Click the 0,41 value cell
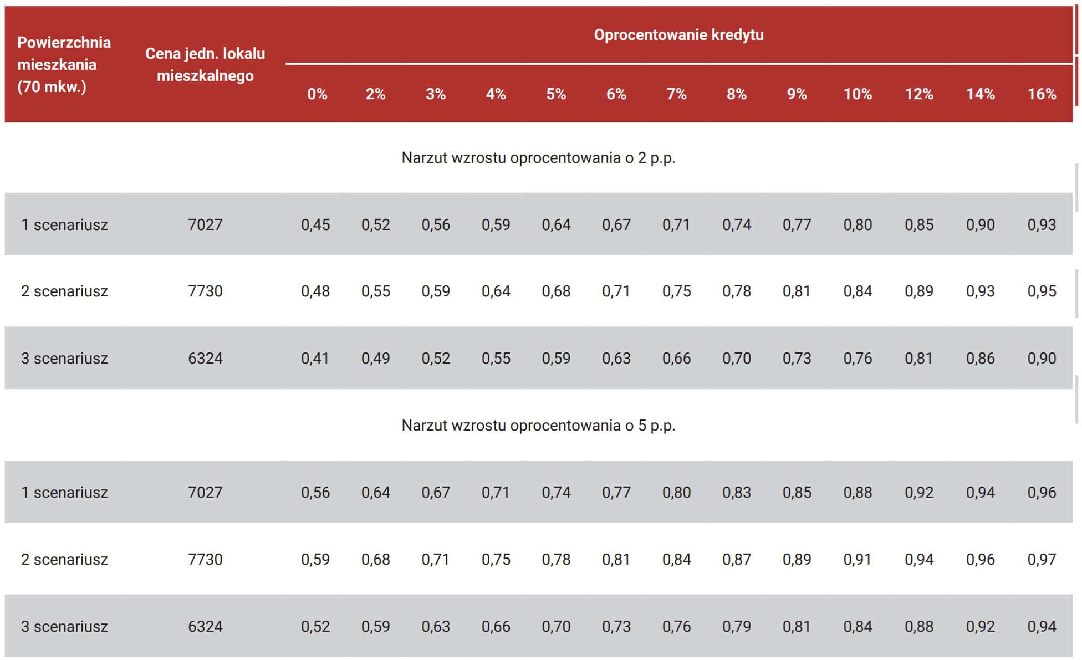This screenshot has height=660, width=1082. click(315, 359)
